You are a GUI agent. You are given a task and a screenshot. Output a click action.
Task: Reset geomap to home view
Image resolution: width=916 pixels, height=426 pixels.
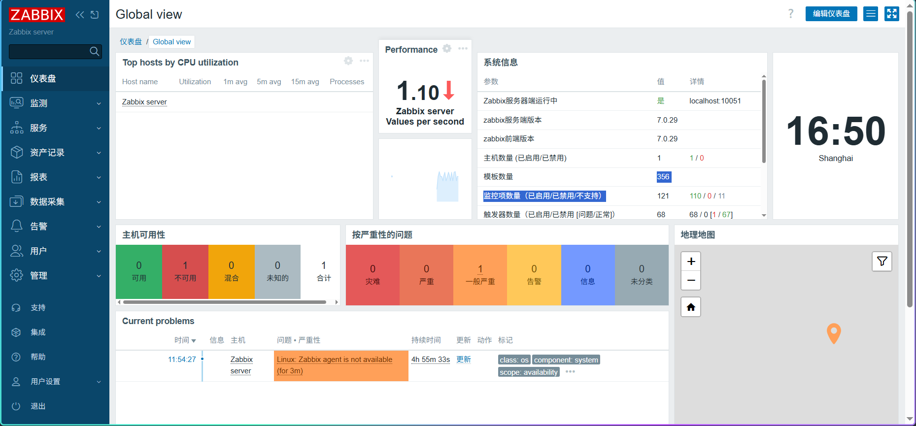(691, 307)
